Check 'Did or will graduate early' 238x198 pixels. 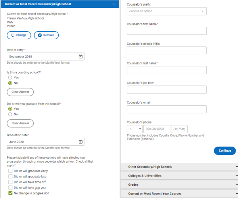tap(10, 171)
